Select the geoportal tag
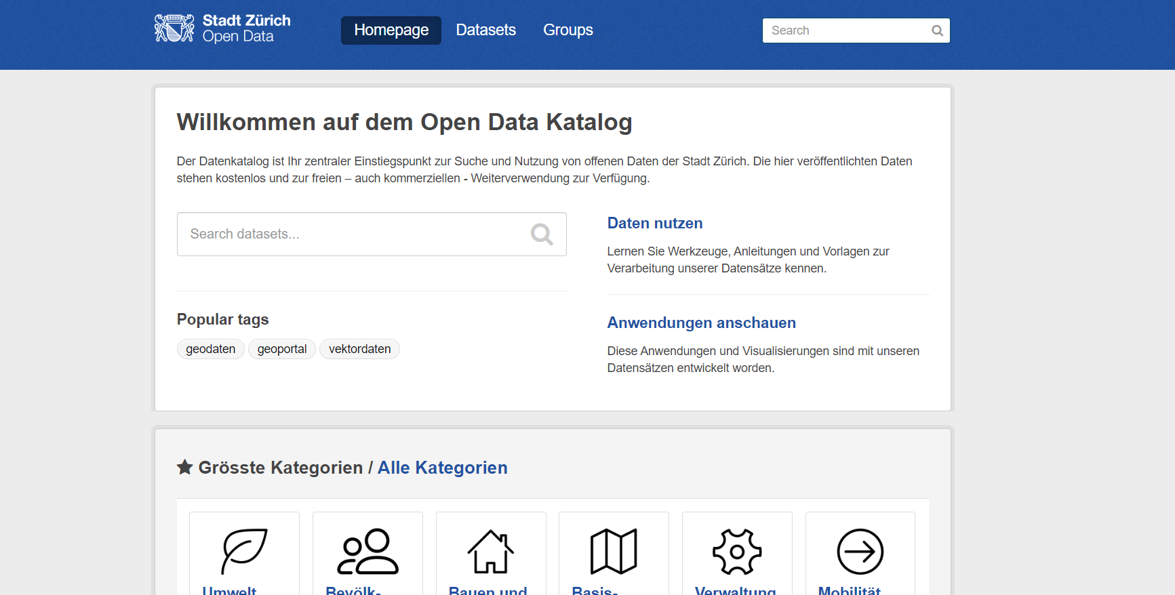Viewport: 1175px width, 595px height. tap(282, 349)
